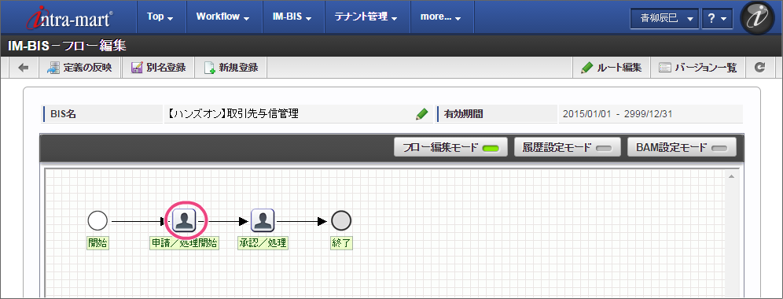Click validity period 2015/01/01 - 2999/12/31
The width and height of the screenshot is (783, 299).
click(617, 114)
